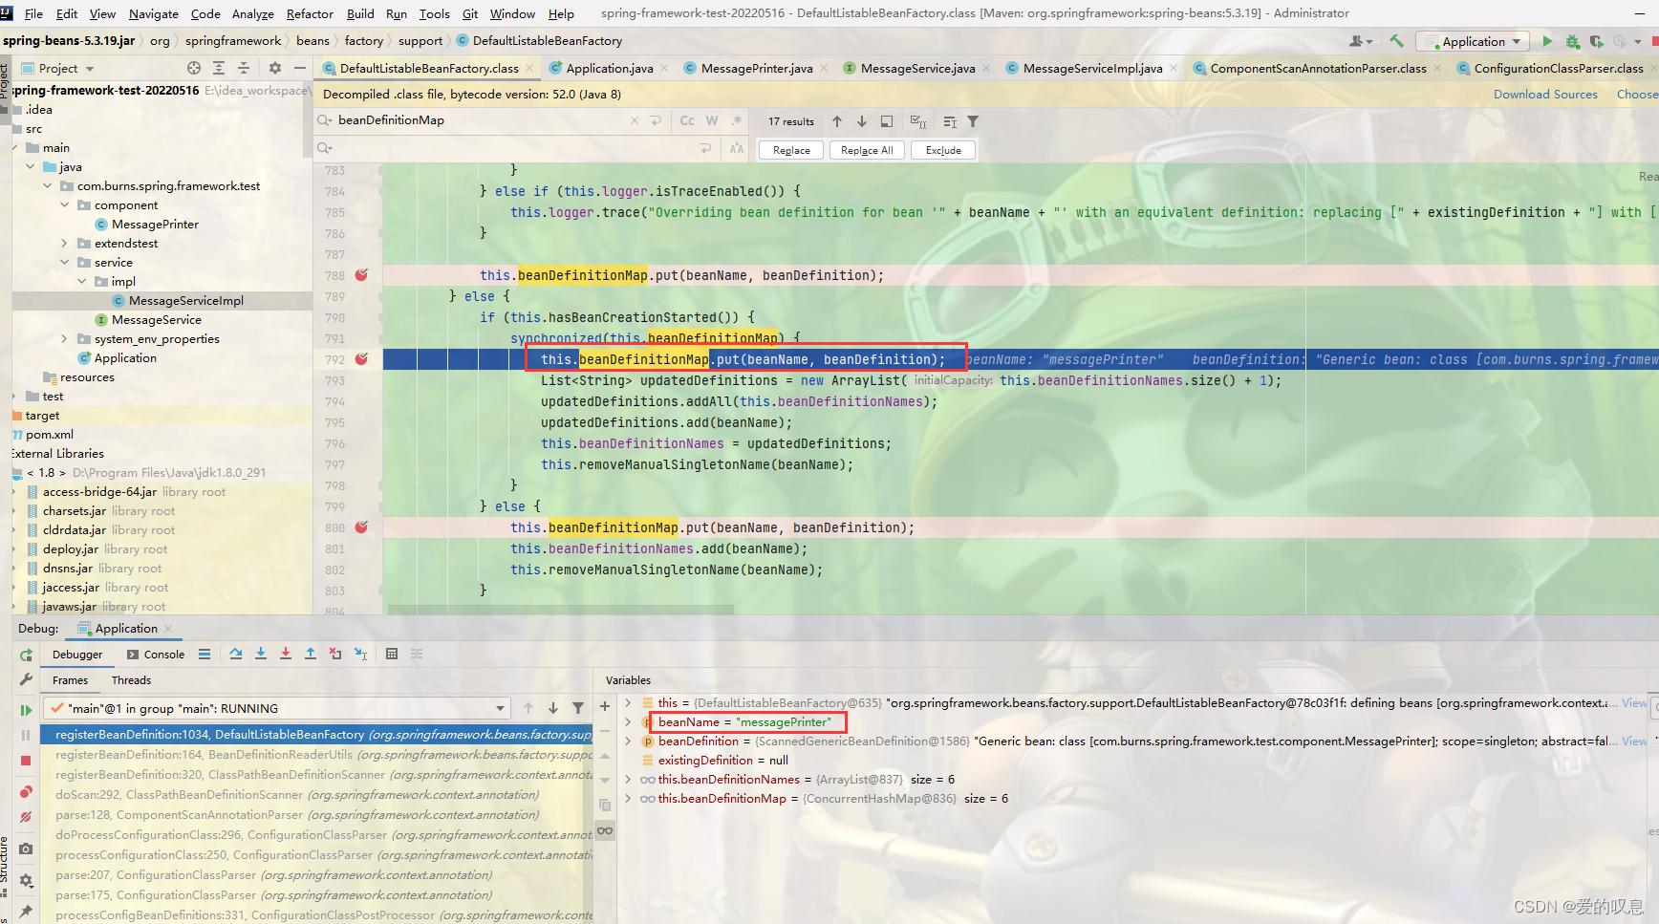
Task: Select the Step Over debugger icon
Action: (x=236, y=654)
